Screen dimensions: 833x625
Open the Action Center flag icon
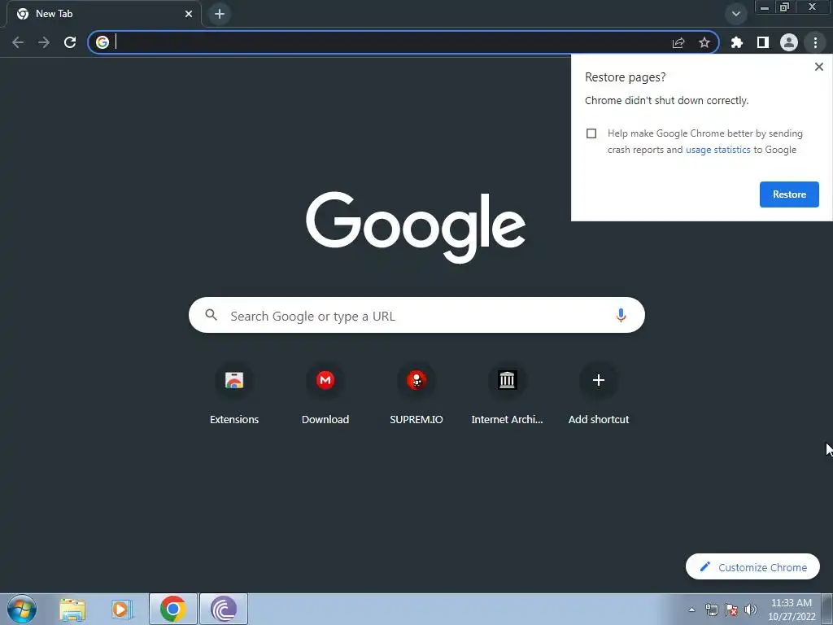click(x=731, y=610)
